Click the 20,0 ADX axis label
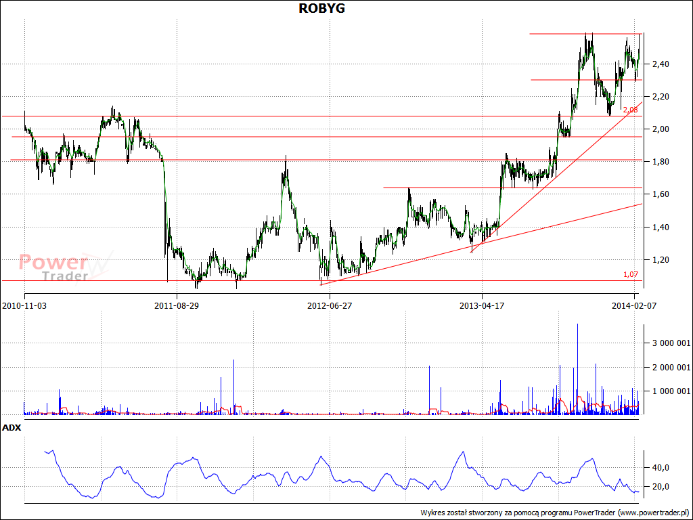 [x=661, y=487]
